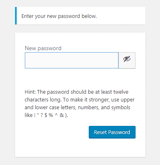The height and width of the screenshot is (165, 160).
Task: Click the word "Hint:" in the help text
Action: 30,92
